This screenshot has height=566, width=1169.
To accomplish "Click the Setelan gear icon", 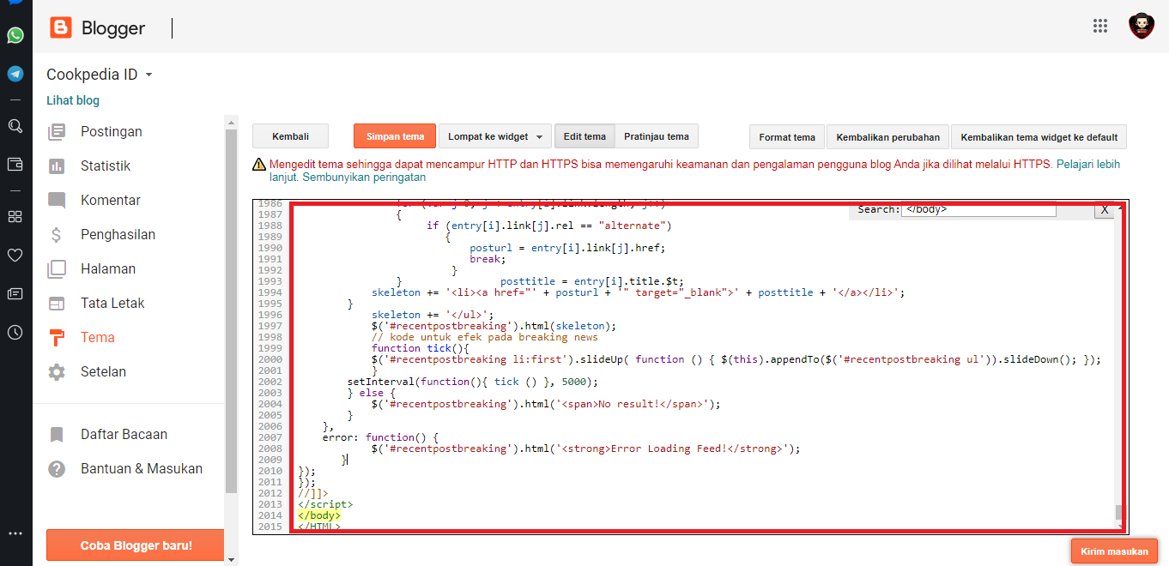I will click(57, 372).
